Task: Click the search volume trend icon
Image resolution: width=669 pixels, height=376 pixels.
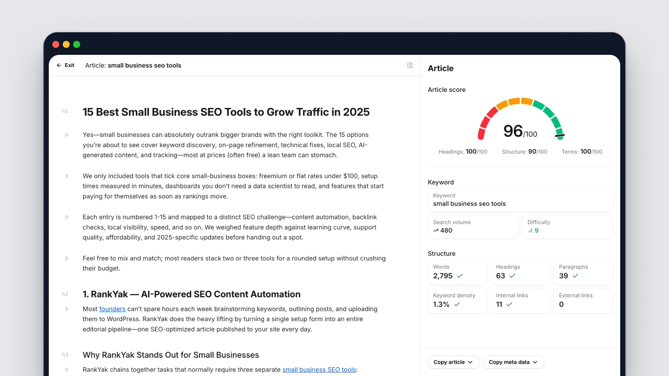Action: point(436,231)
